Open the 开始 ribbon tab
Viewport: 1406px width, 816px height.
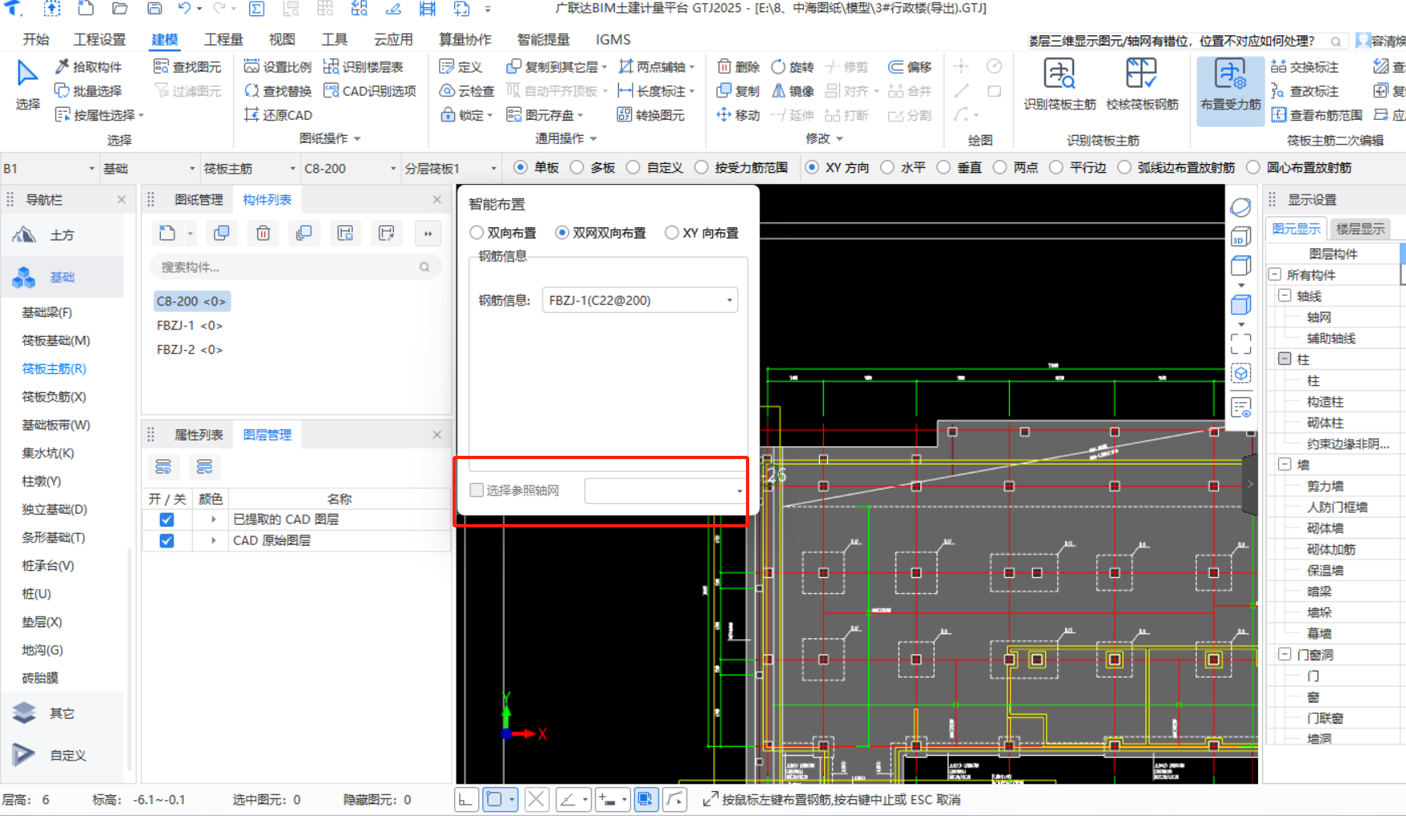tap(36, 39)
